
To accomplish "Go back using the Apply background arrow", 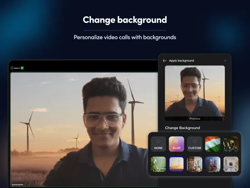I will point(164,61).
